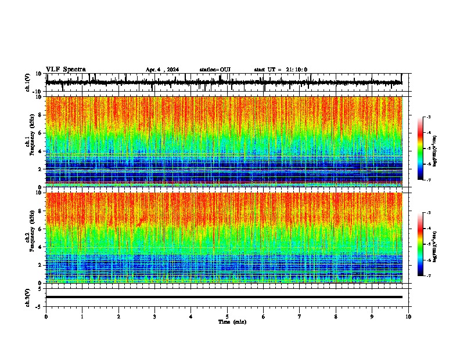Viewport: 460px width, 355px height.
Task: Click time axis tick label '10'
Action: pyautogui.click(x=408, y=317)
